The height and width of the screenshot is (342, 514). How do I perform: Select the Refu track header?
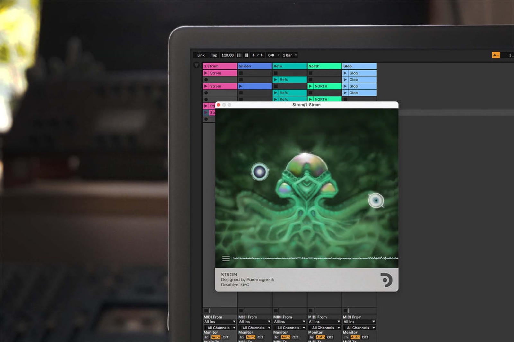(289, 66)
